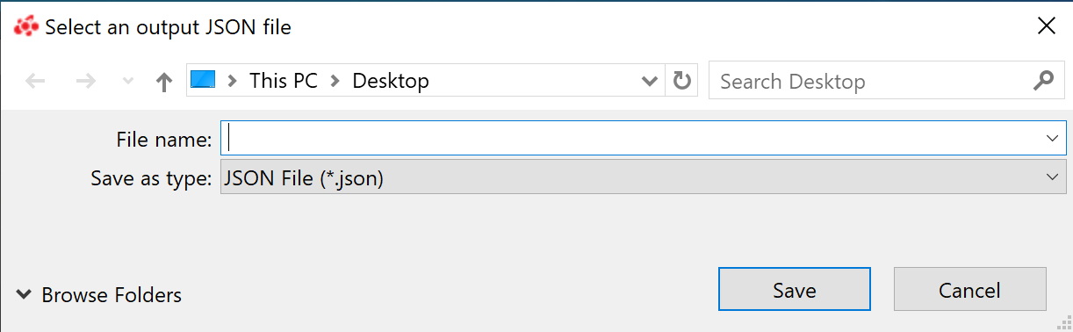Viewport: 1073px width, 332px height.
Task: Go up one folder level
Action: [x=163, y=82]
